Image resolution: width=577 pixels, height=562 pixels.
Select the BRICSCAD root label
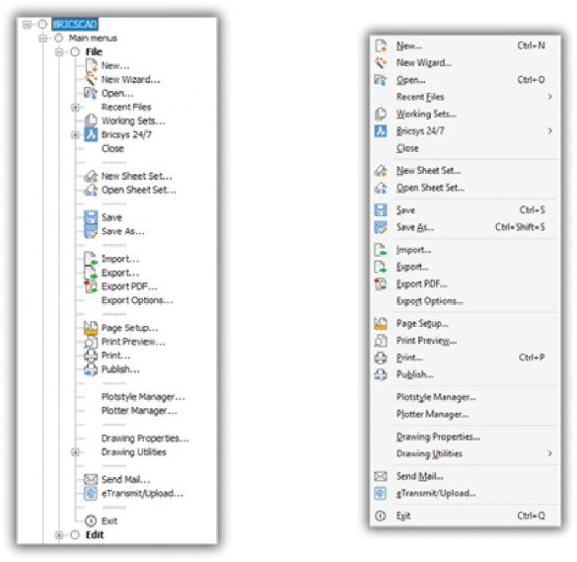coord(75,25)
